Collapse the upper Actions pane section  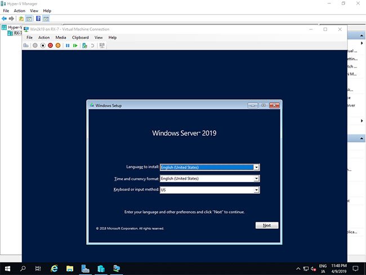pyautogui.click(x=361, y=36)
